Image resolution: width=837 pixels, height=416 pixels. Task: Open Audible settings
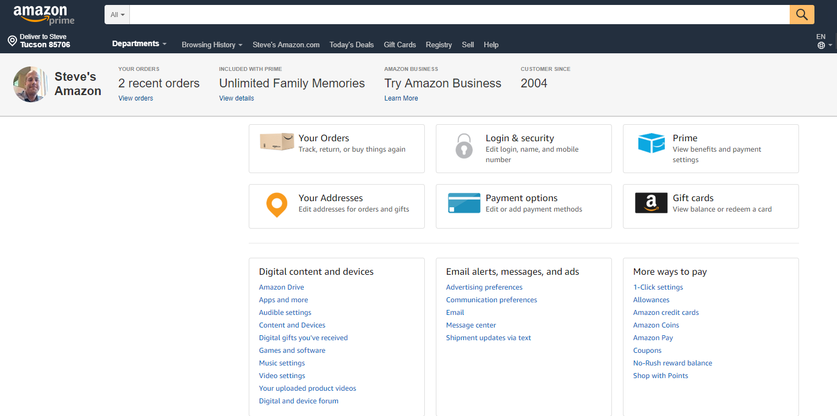tap(285, 313)
